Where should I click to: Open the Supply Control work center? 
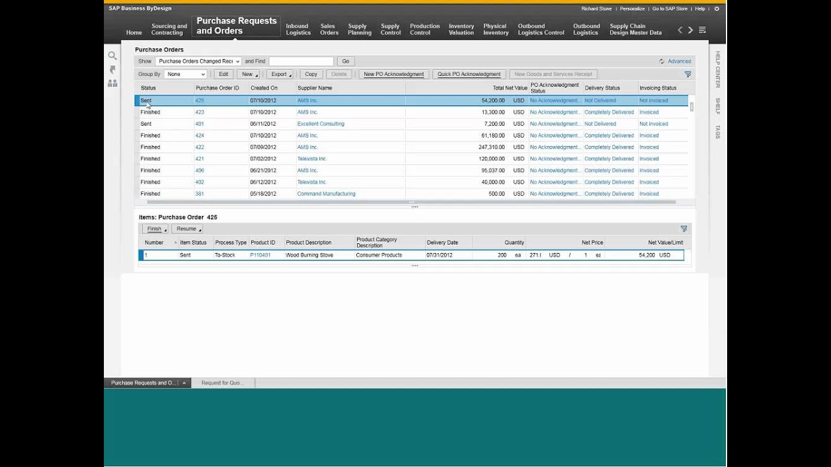pyautogui.click(x=390, y=30)
